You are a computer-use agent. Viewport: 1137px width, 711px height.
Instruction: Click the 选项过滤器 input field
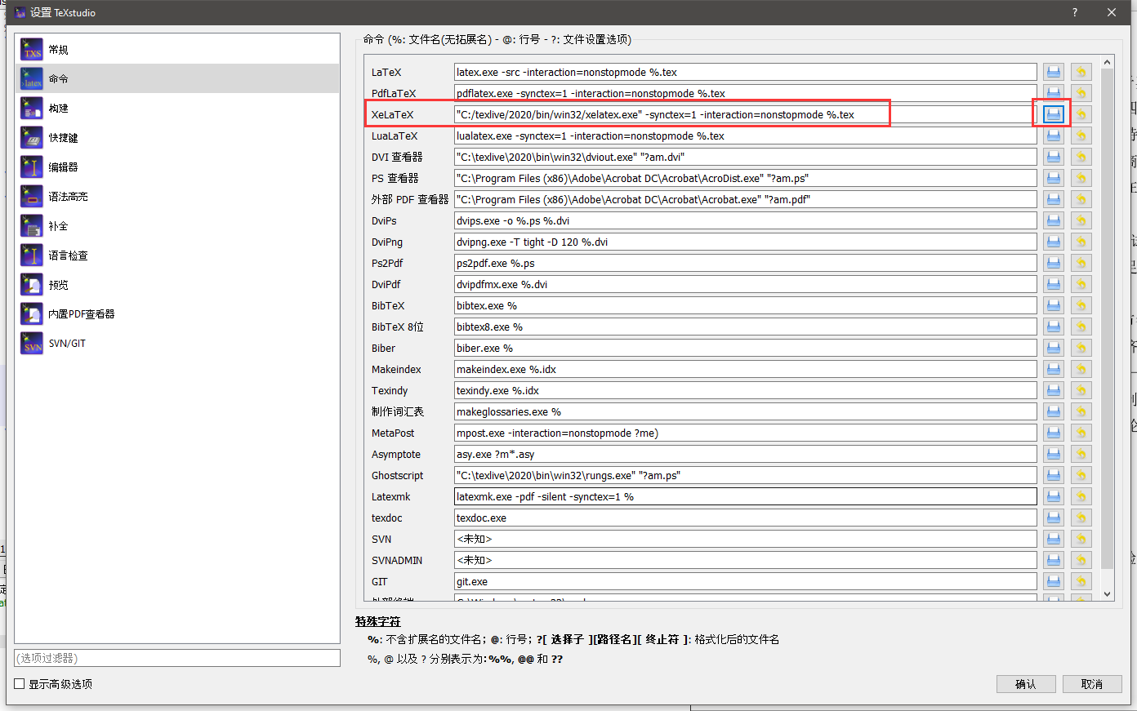click(x=176, y=658)
